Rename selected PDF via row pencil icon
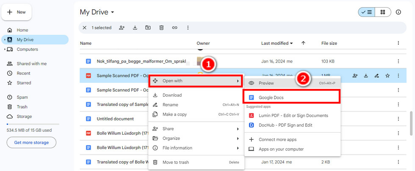 [x=376, y=76]
